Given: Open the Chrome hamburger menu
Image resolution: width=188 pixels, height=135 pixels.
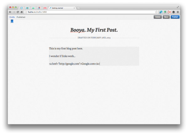Looking at the screenshot, I should [178, 12].
